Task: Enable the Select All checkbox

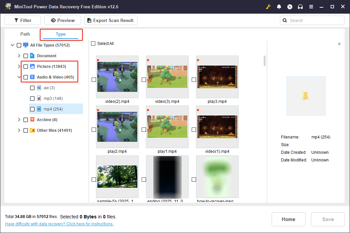Action: pos(93,43)
